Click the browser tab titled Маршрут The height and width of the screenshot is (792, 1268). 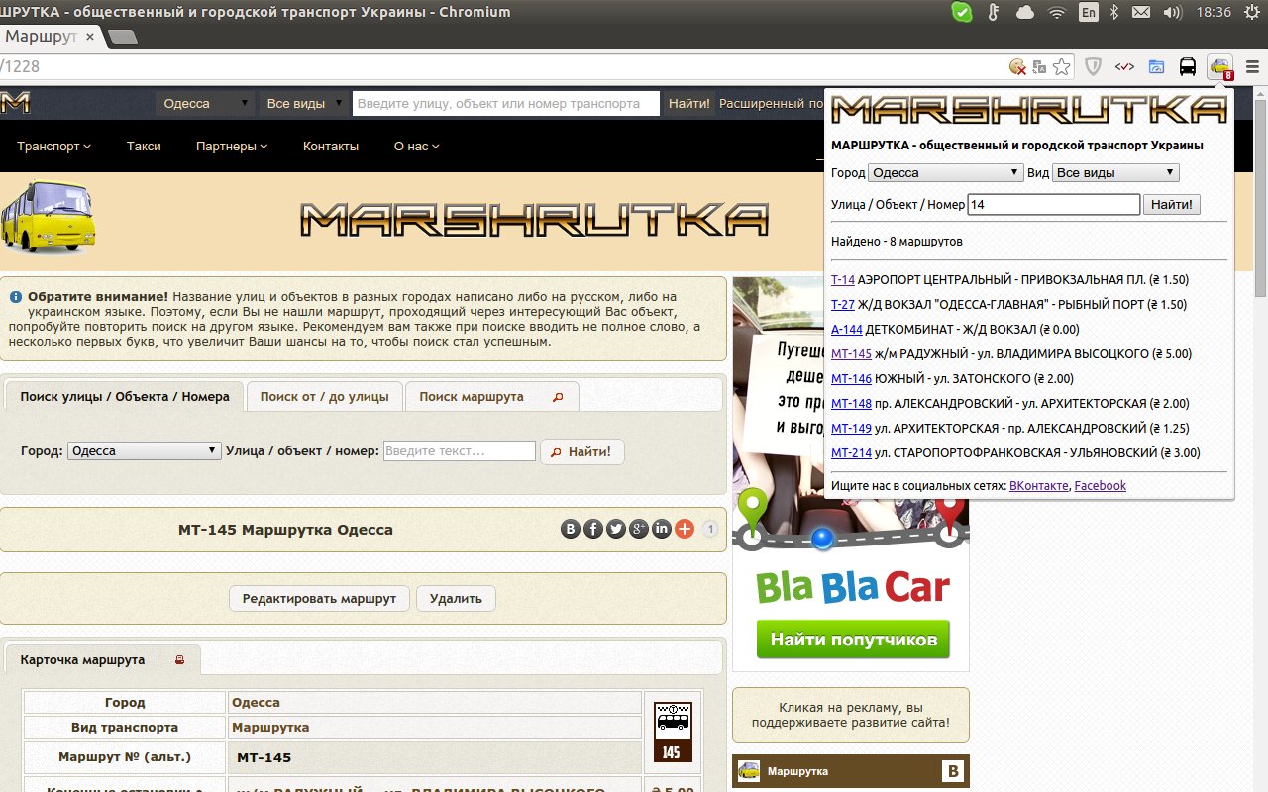[50, 36]
